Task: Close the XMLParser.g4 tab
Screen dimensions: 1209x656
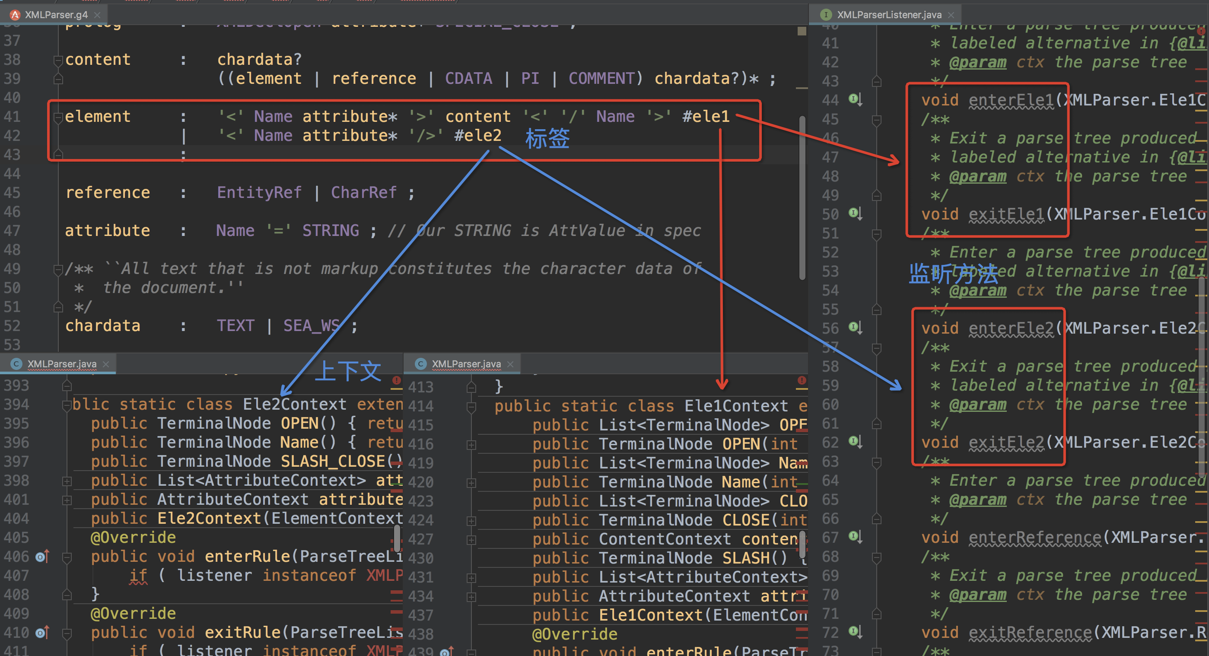Action: 97,15
